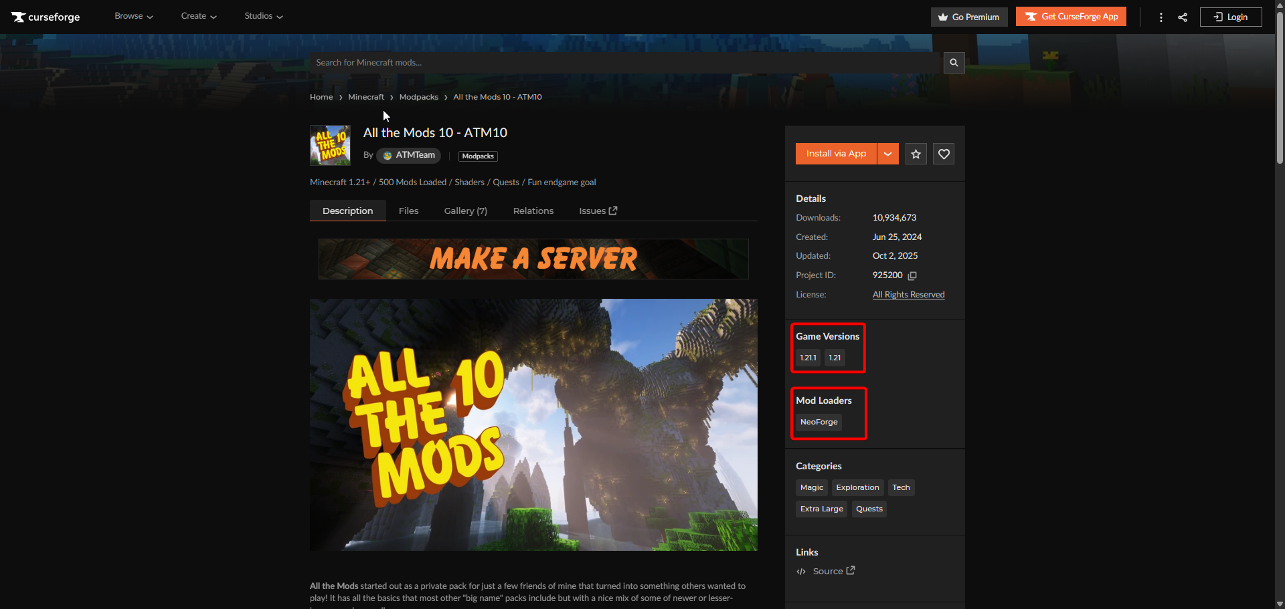Switch to the Files tab
The height and width of the screenshot is (609, 1285).
[408, 211]
